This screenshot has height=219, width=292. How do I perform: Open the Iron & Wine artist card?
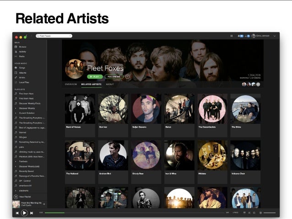(x=179, y=162)
